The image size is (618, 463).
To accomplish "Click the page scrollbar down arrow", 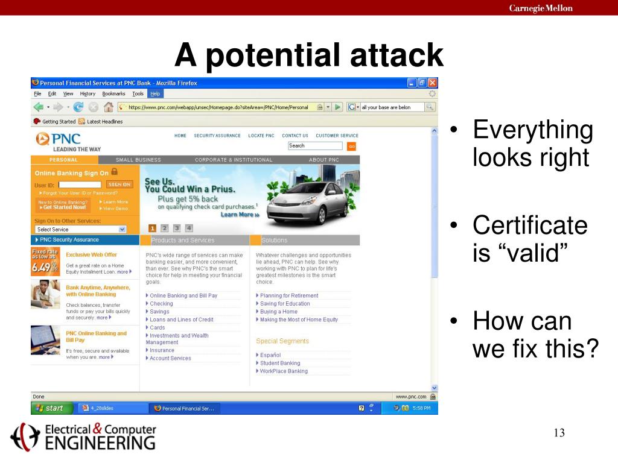I will [435, 388].
